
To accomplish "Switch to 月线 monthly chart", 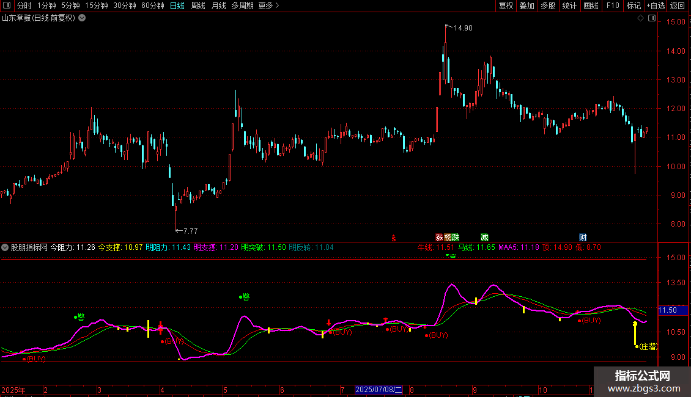I will point(218,5).
